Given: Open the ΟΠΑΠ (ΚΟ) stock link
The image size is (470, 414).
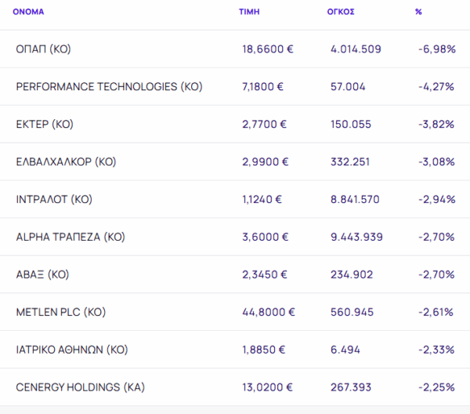Looking at the screenshot, I should click(x=43, y=49).
